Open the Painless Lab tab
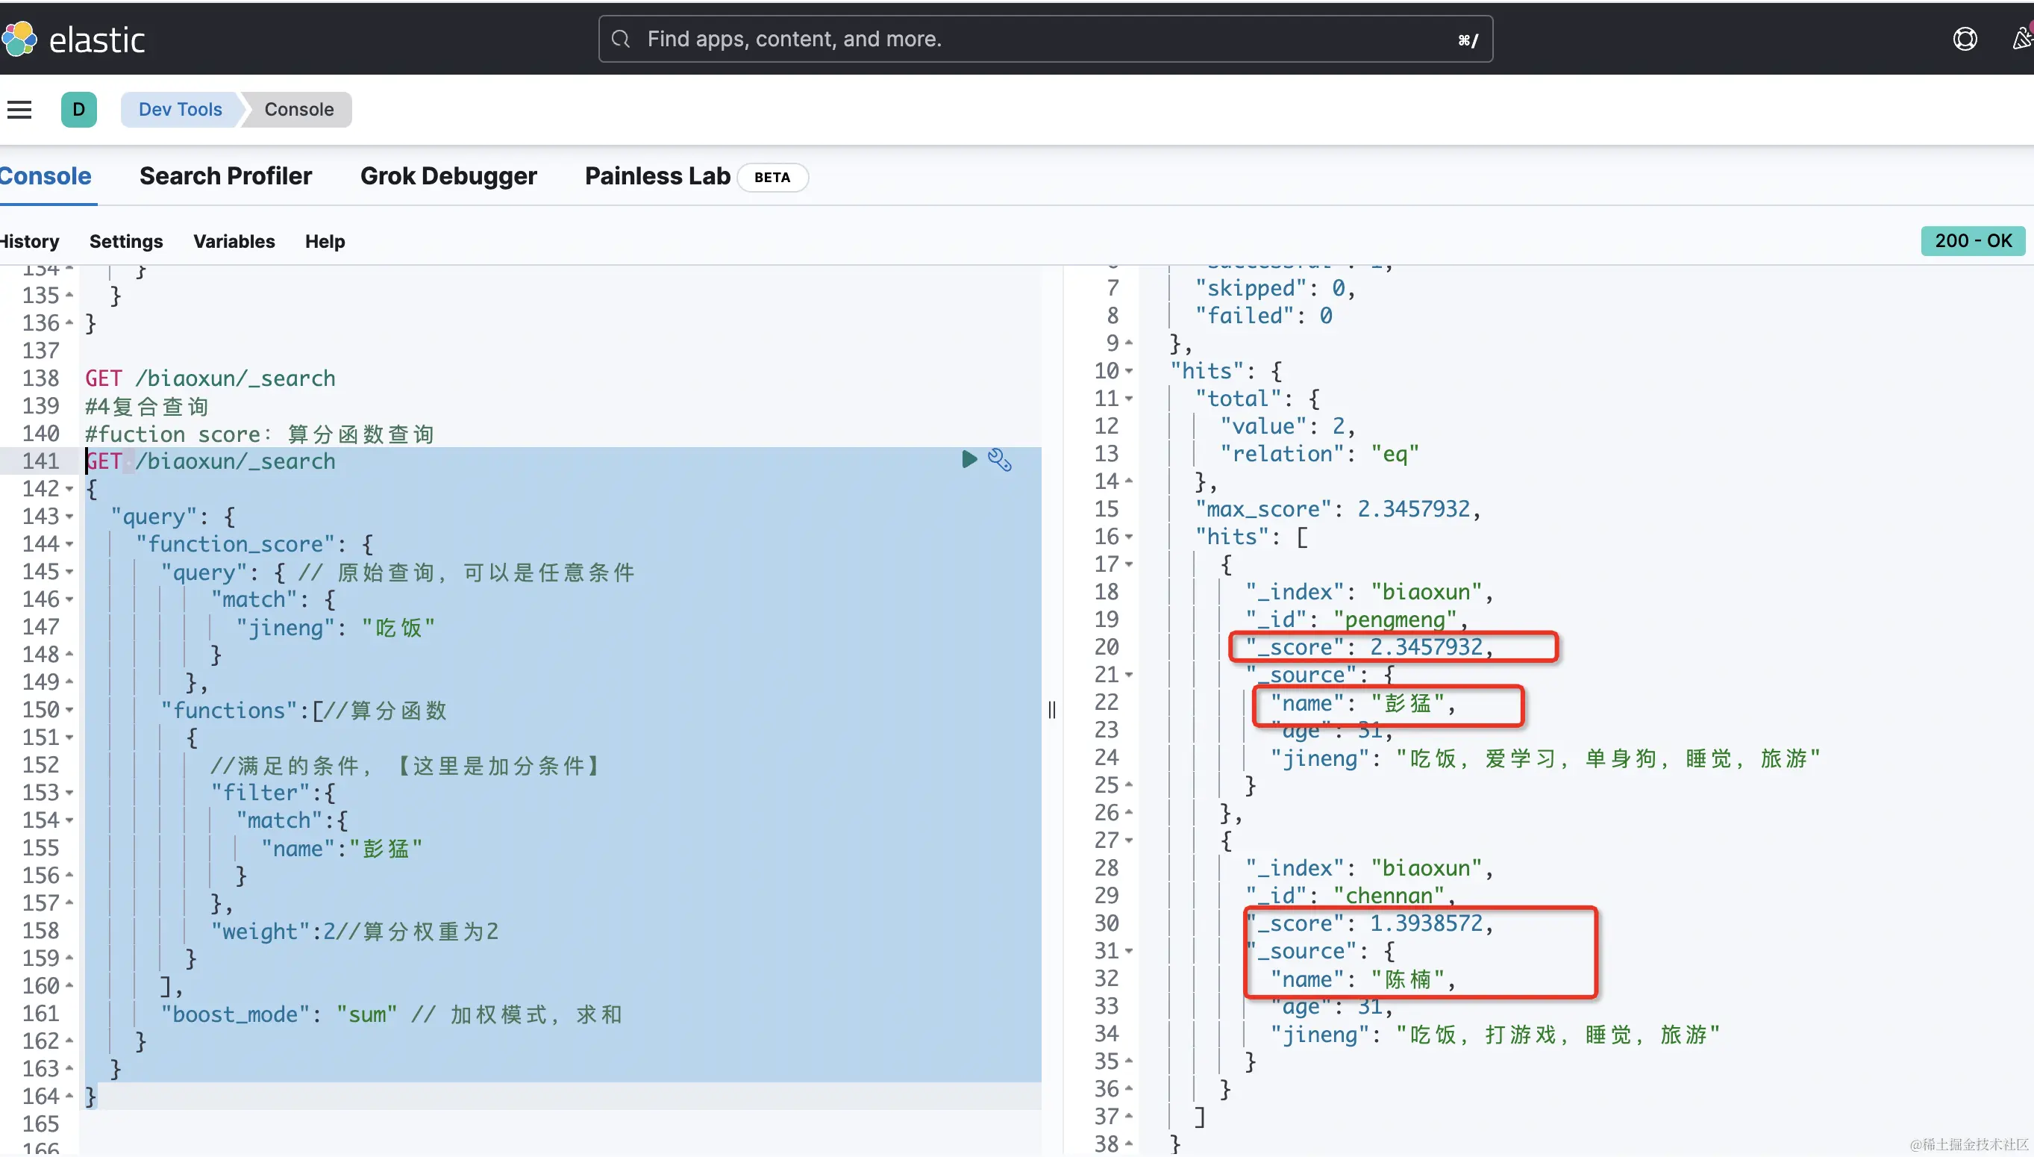Image resolution: width=2034 pixels, height=1157 pixels. [x=657, y=176]
